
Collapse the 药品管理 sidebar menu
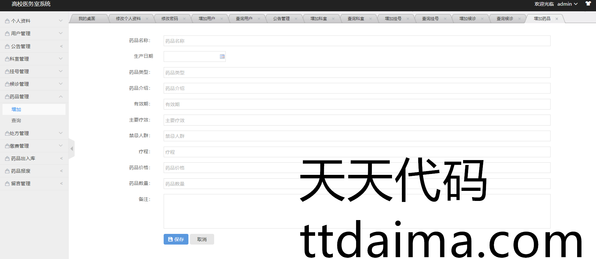(x=34, y=97)
